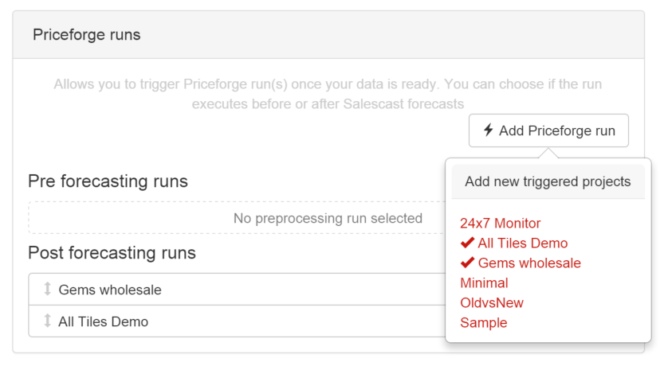Untick Gems wholesale in the project popover
This screenshot has height=366, width=664.
(529, 263)
